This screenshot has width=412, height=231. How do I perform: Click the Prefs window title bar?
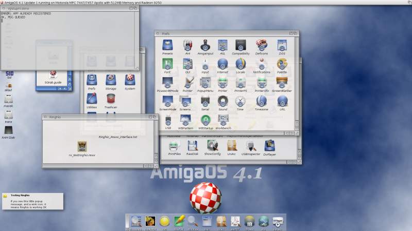[227, 33]
